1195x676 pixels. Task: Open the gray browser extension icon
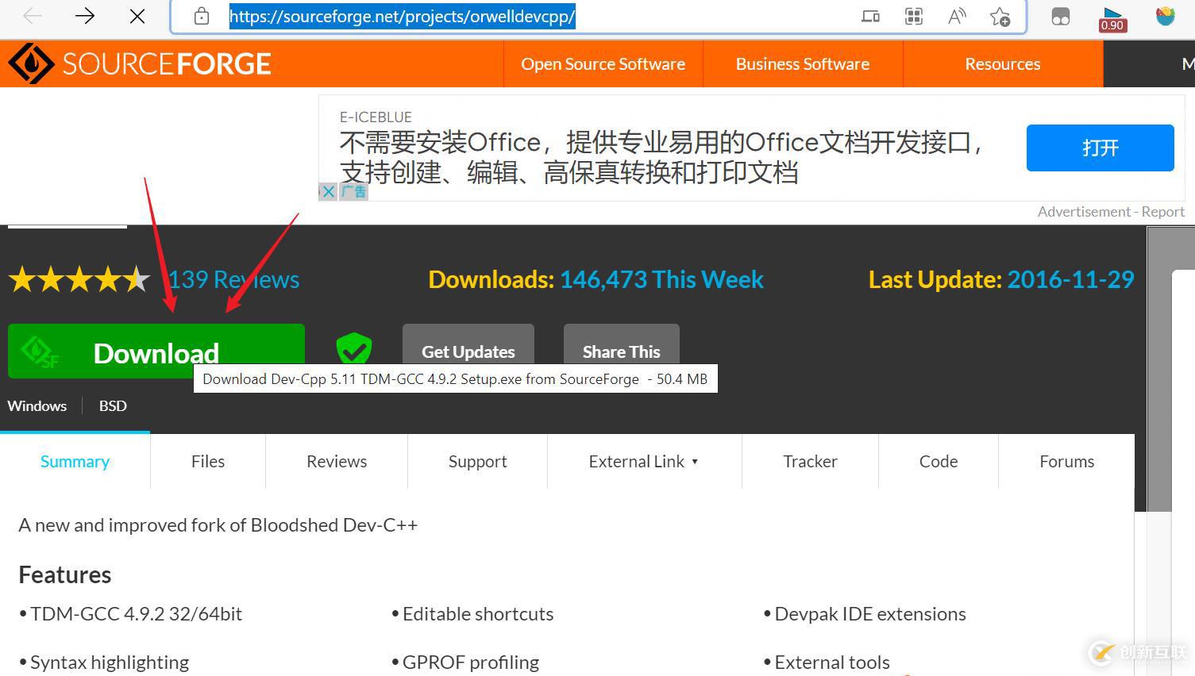[x=1061, y=17]
